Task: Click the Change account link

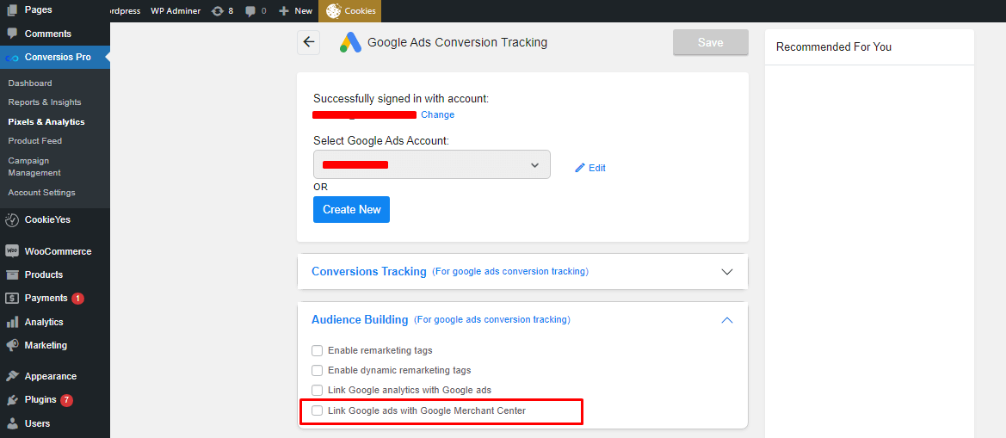Action: pyautogui.click(x=437, y=114)
